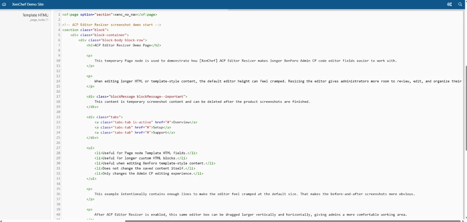Click the closing /ul tag line
The width and height of the screenshot is (467, 222).
pyautogui.click(x=92, y=179)
